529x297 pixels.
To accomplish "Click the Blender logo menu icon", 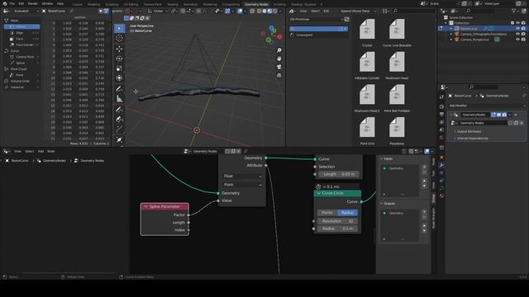I will pyautogui.click(x=5, y=3).
